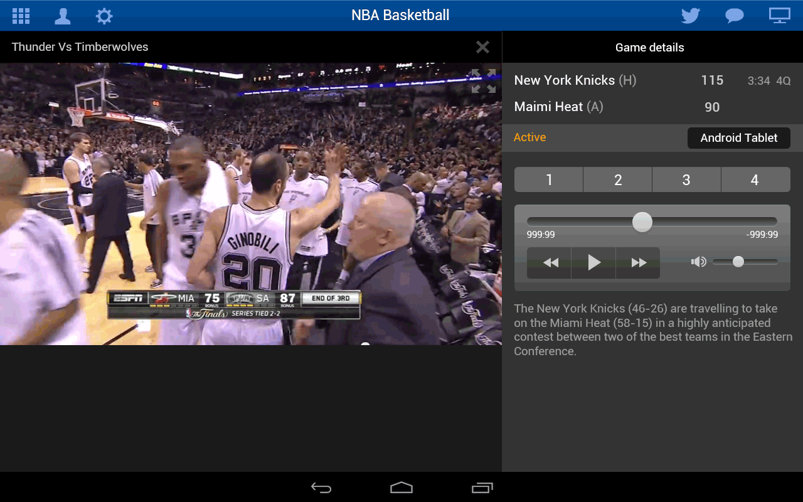Select quarter 2 tab
Viewport: 803px width, 502px height.
pyautogui.click(x=618, y=180)
